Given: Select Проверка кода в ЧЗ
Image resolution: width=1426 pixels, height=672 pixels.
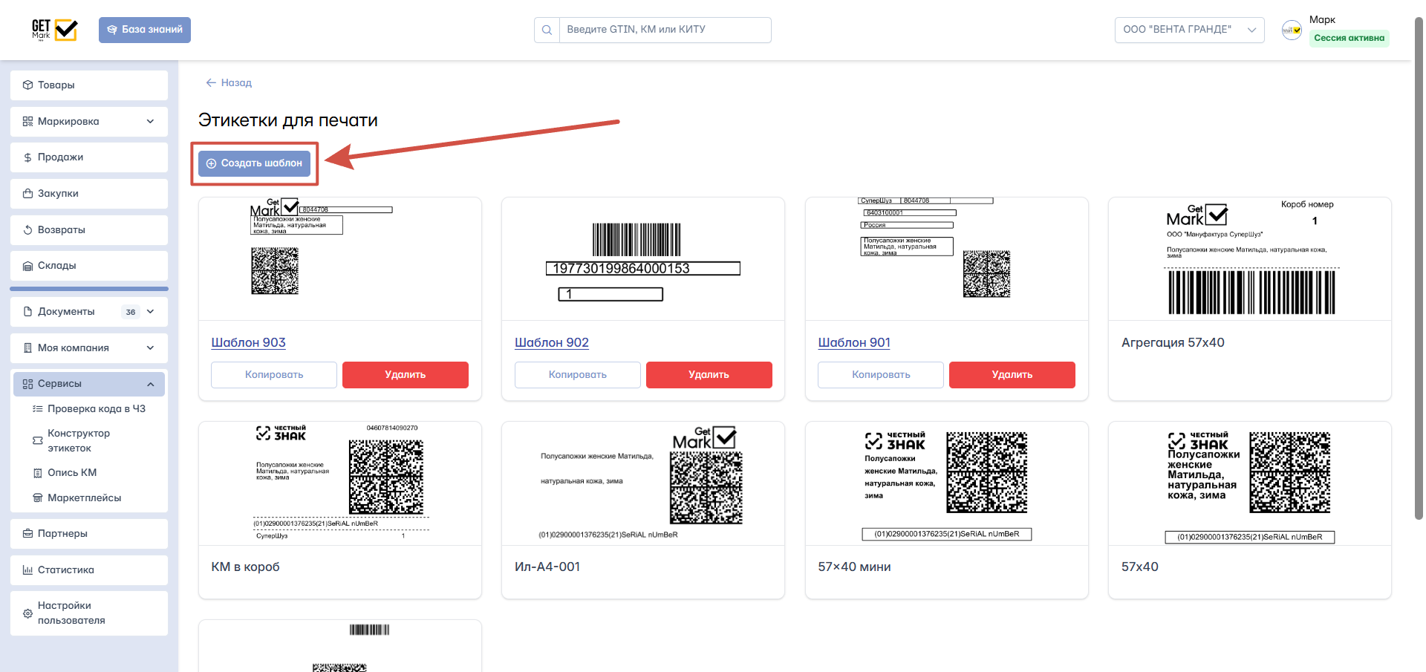Looking at the screenshot, I should tap(89, 409).
